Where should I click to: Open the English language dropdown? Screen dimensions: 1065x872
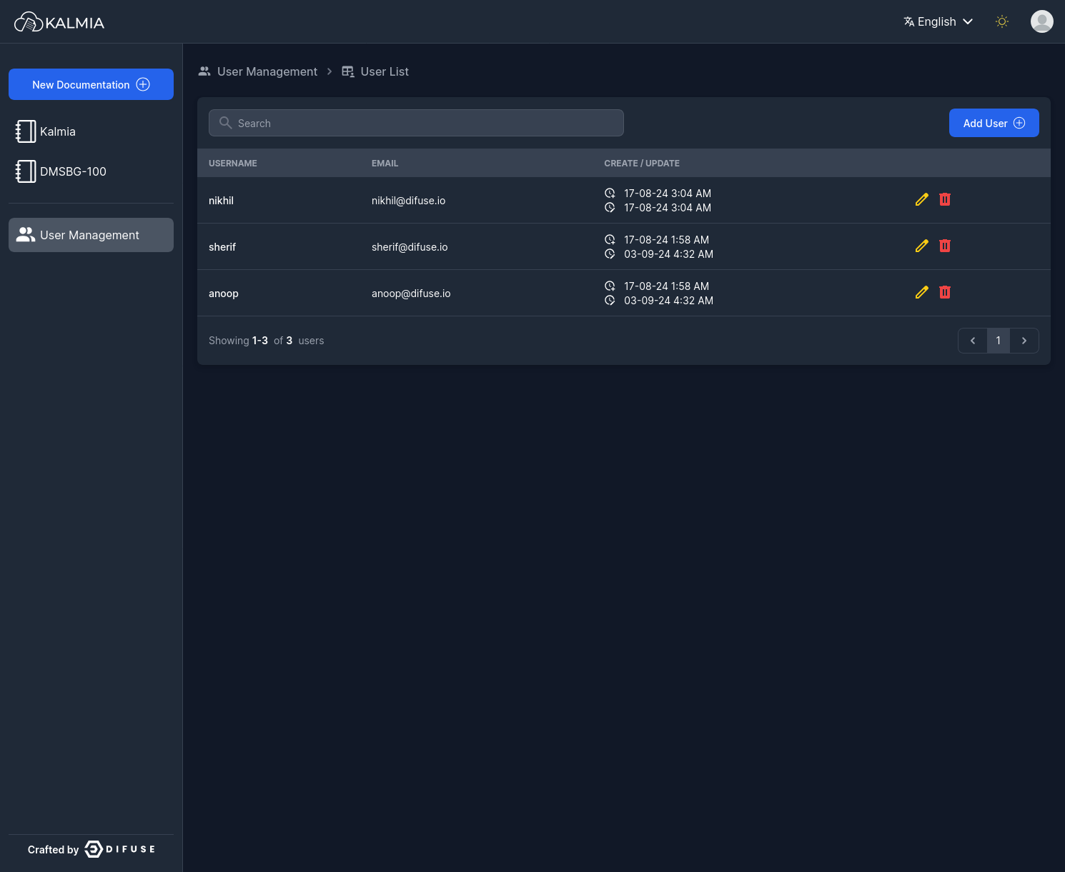tap(938, 21)
